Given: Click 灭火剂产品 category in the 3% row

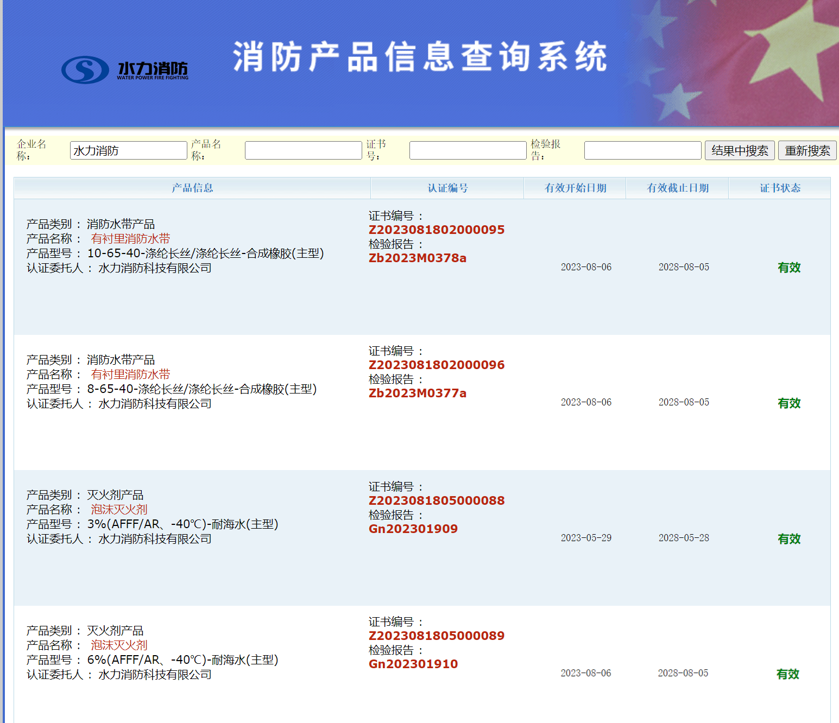Looking at the screenshot, I should click(x=115, y=495).
